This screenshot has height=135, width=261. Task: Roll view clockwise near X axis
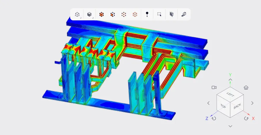click(x=246, y=118)
